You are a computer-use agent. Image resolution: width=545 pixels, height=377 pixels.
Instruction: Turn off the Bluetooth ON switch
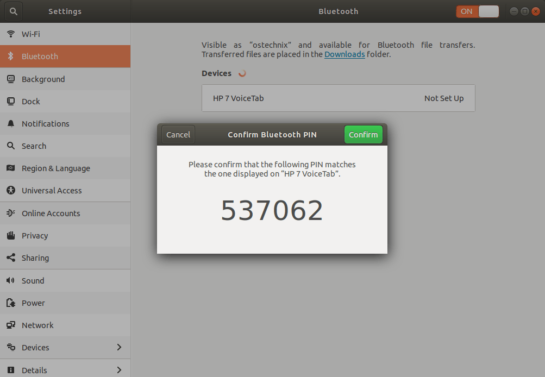pos(477,11)
